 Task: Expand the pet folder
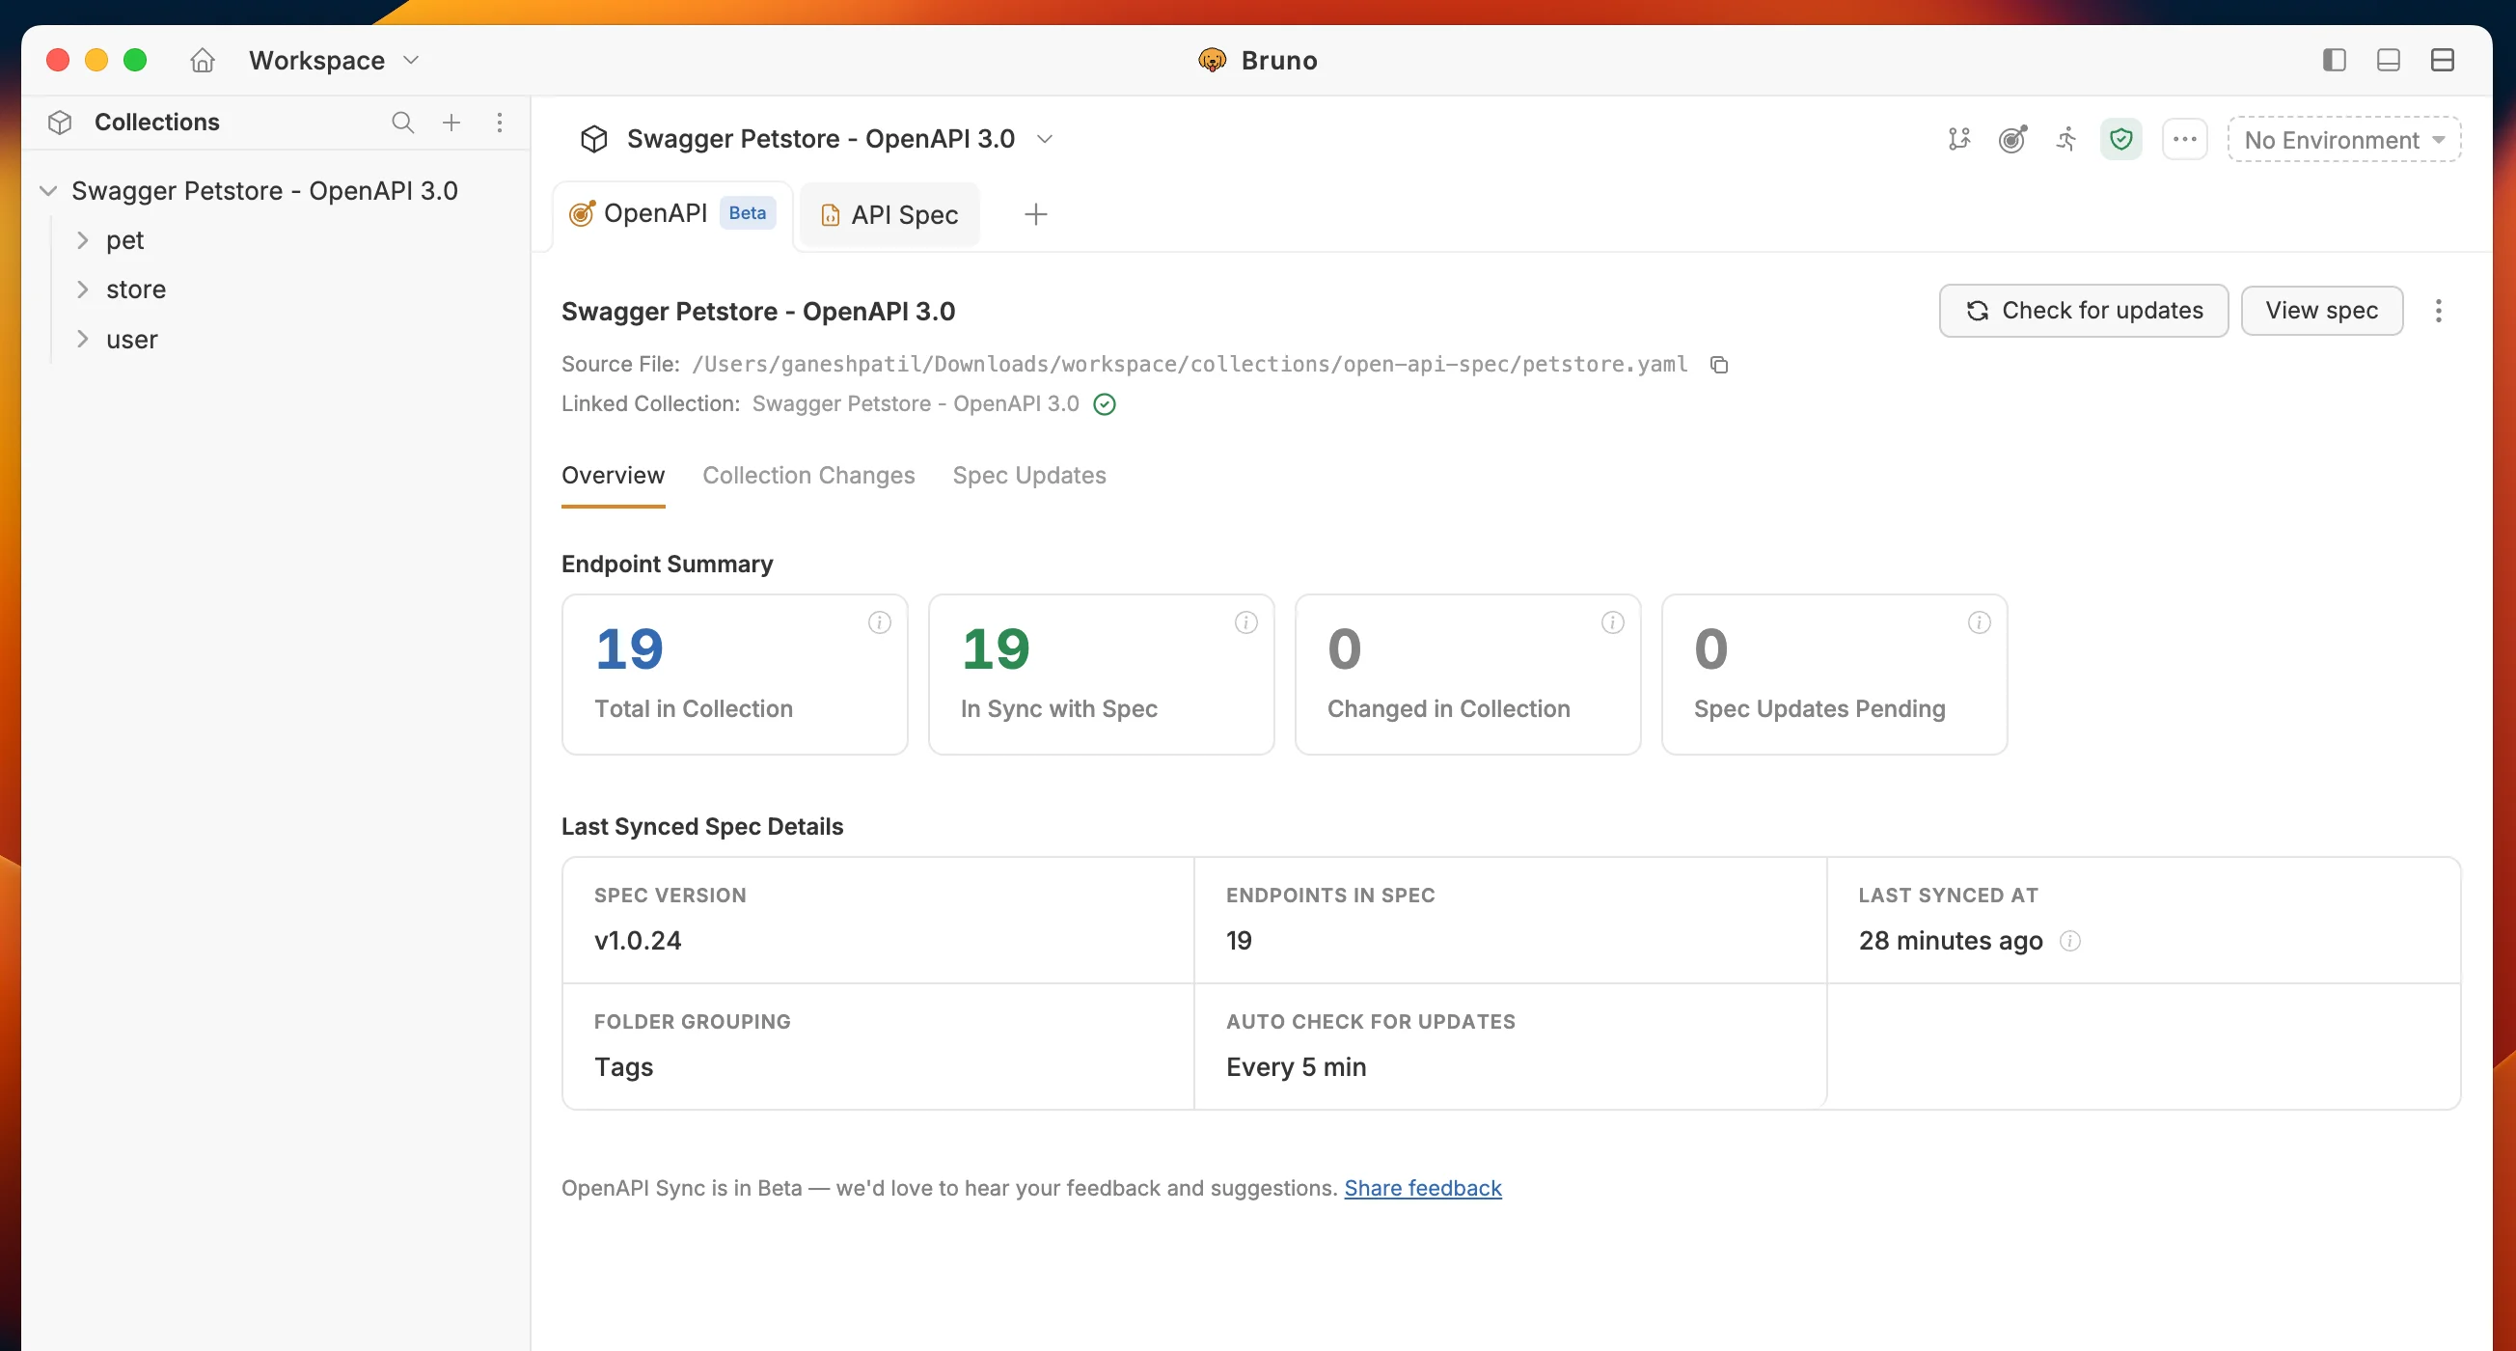point(83,240)
